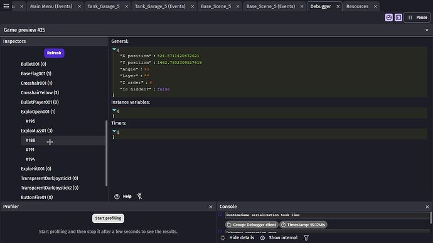
Task: Click the Help question mark icon
Action: (x=117, y=197)
